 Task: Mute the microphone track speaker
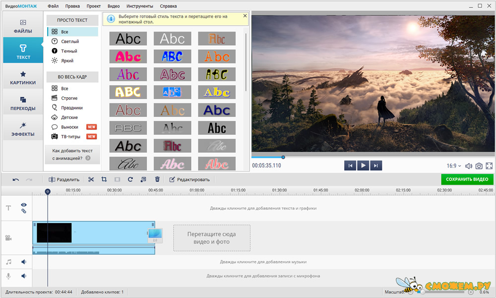(x=24, y=276)
